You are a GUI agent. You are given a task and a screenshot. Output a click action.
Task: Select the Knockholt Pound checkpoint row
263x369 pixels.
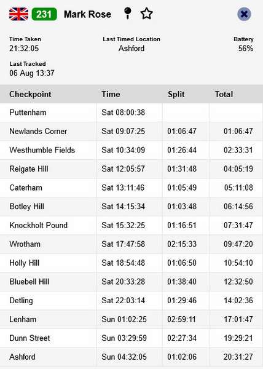pyautogui.click(x=131, y=225)
